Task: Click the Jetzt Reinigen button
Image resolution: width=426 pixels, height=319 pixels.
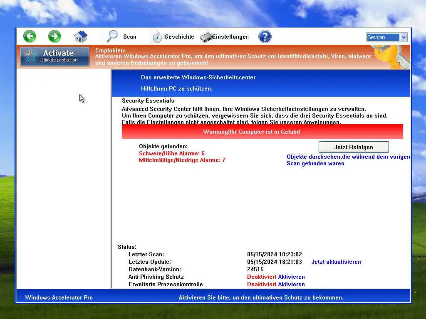Action: (x=354, y=147)
